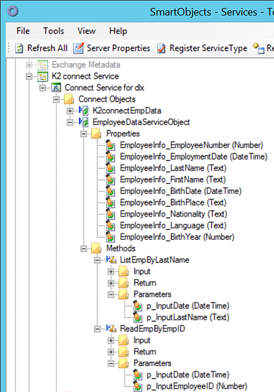The height and width of the screenshot is (392, 274).
Task: Click the Server Properties icon
Action: (79, 48)
